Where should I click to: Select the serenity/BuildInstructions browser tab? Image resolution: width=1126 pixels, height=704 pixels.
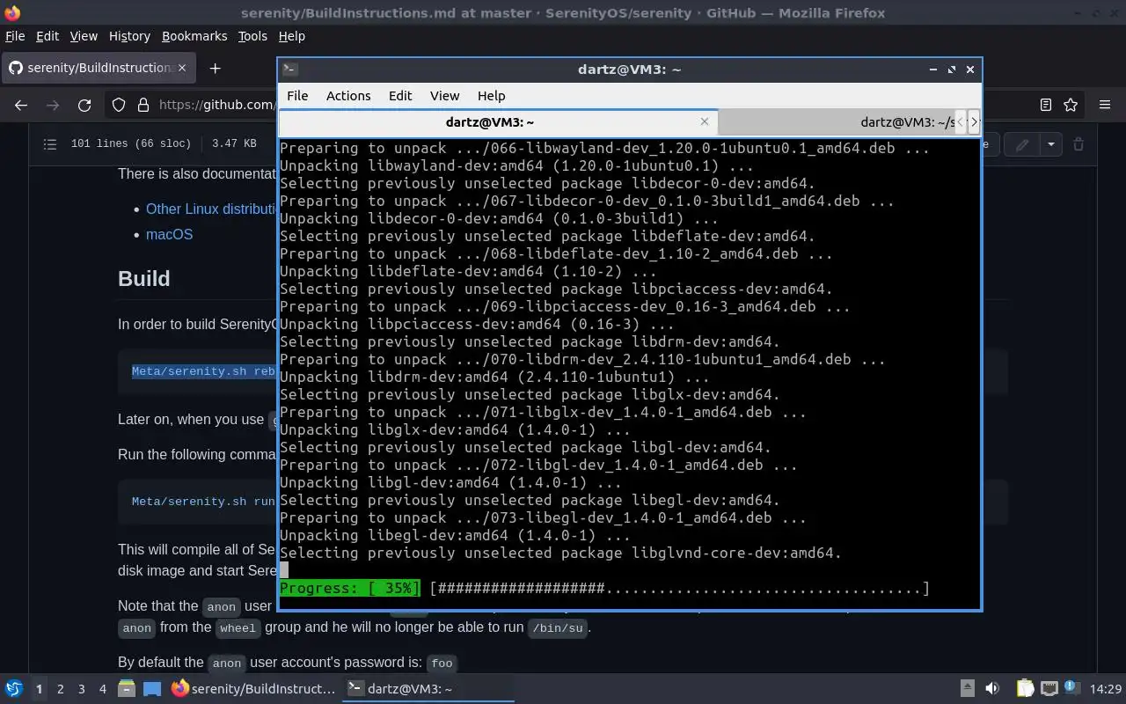pyautogui.click(x=99, y=68)
